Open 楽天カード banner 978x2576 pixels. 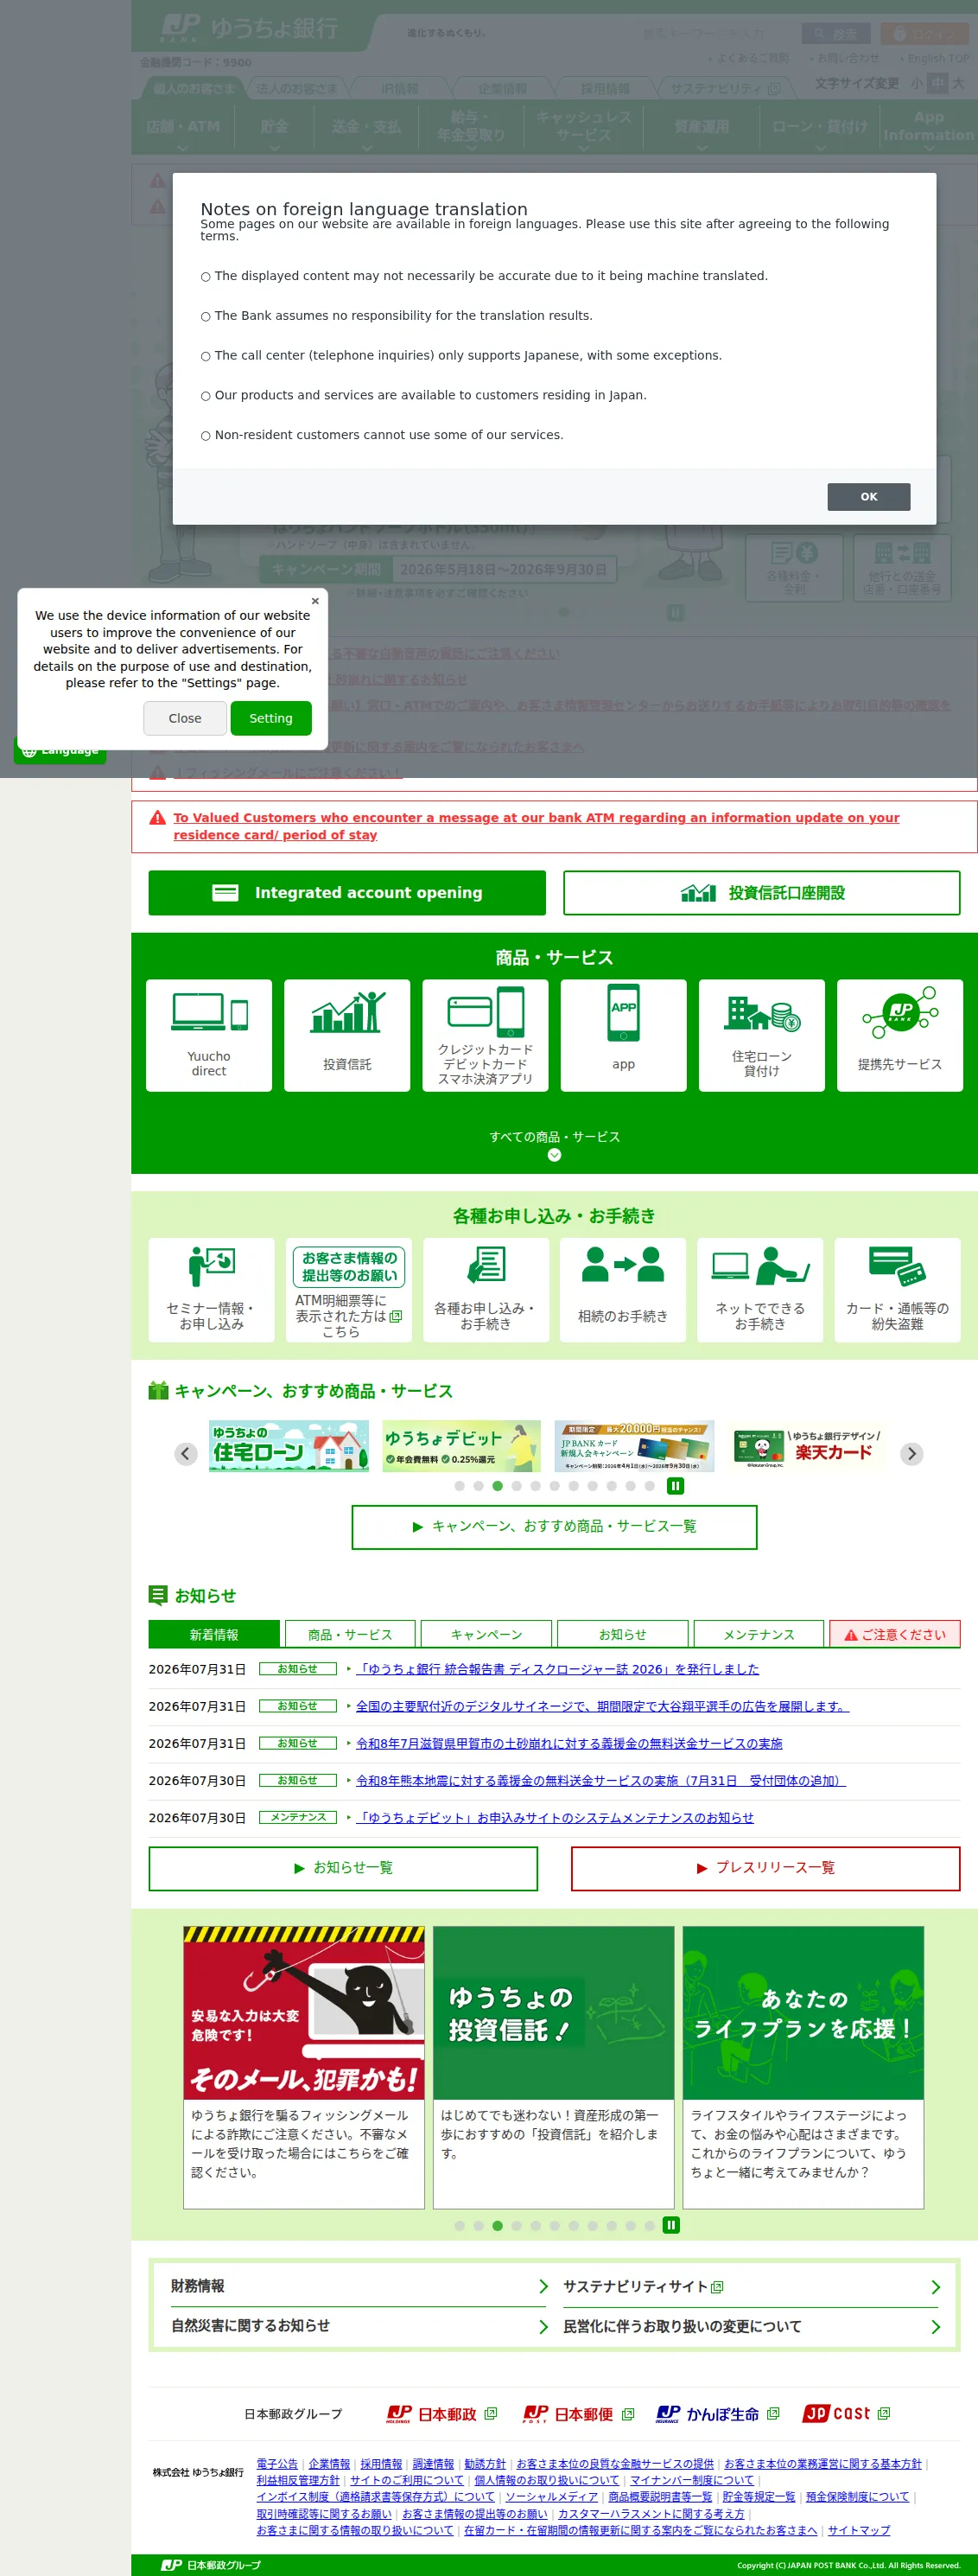[x=807, y=1446]
